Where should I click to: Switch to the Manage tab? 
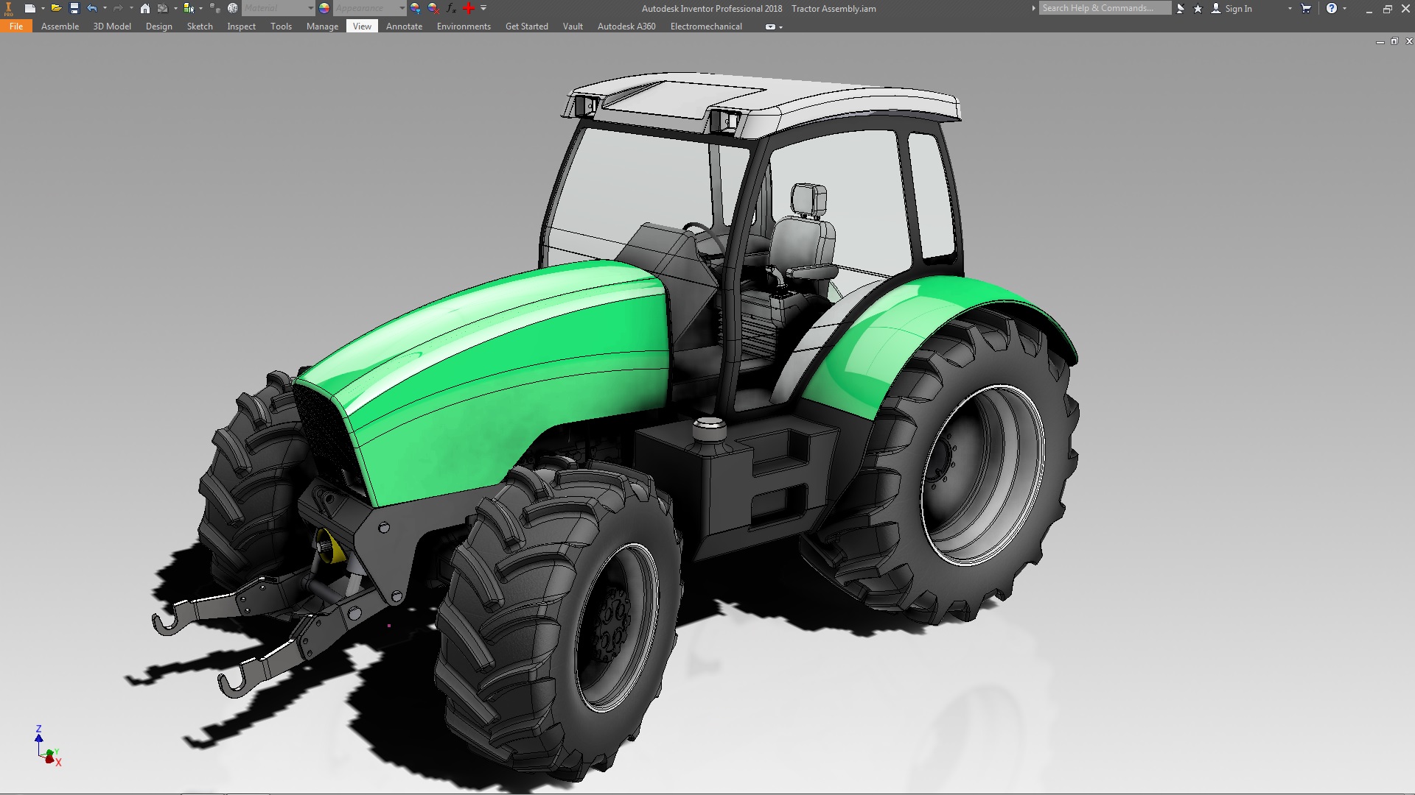tap(322, 26)
